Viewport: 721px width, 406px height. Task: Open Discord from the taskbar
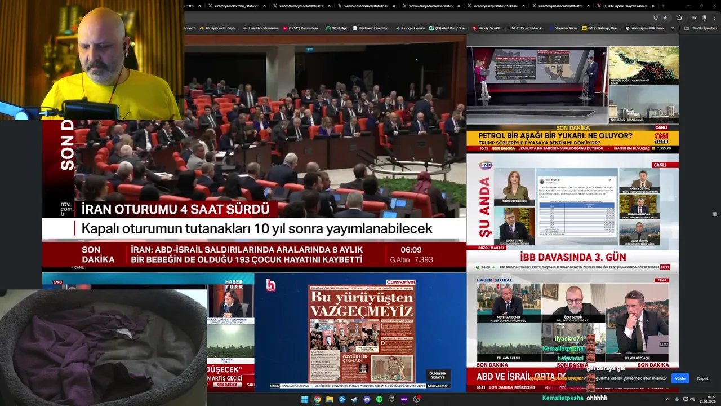tap(367, 399)
